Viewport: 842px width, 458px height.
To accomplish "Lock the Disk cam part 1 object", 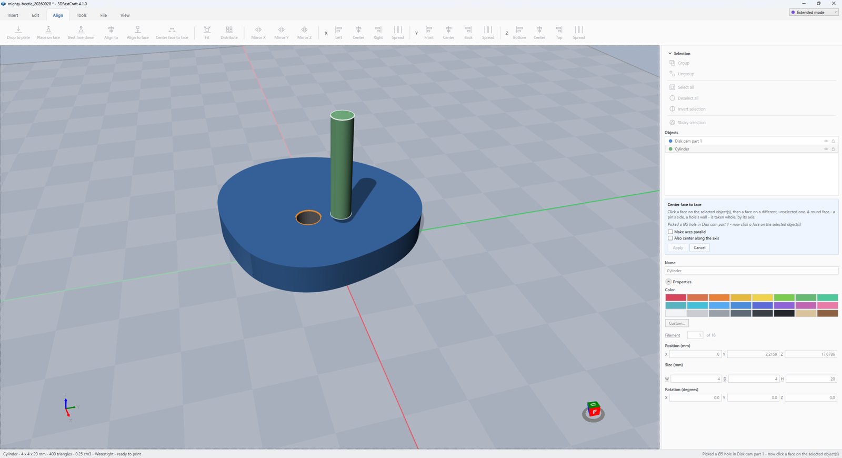I will click(833, 141).
